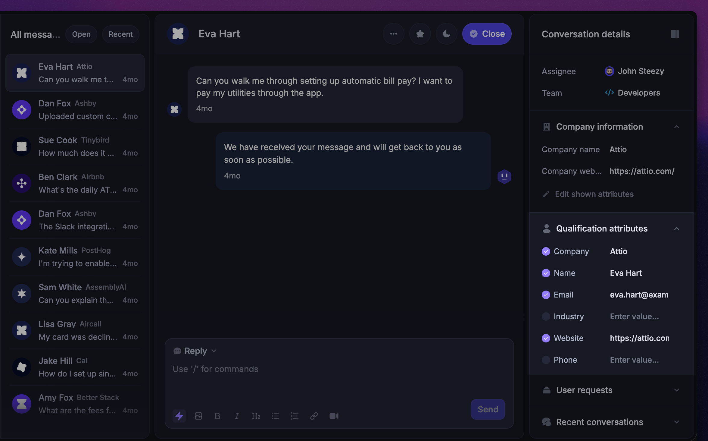This screenshot has width=708, height=441.
Task: Open the Reply type dropdown
Action: (195, 351)
